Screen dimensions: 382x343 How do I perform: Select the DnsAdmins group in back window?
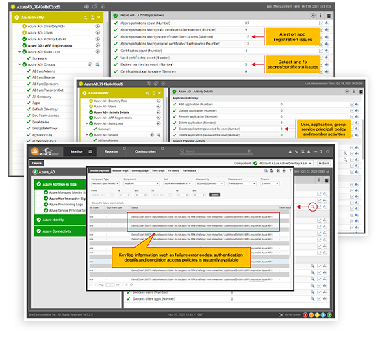(41, 122)
